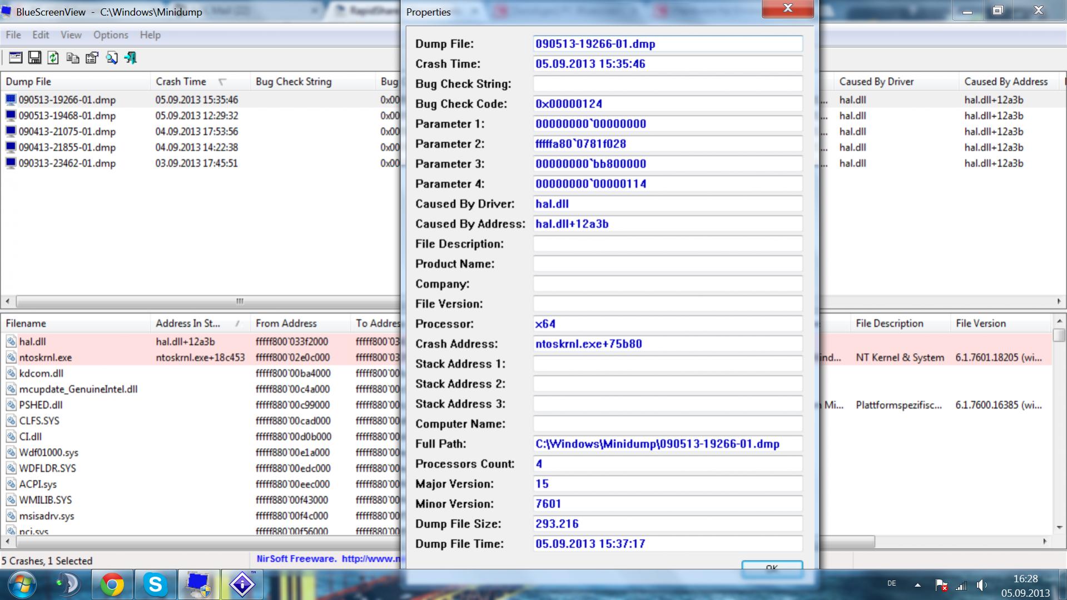Refresh the crash list with the green arrows icon

click(53, 57)
